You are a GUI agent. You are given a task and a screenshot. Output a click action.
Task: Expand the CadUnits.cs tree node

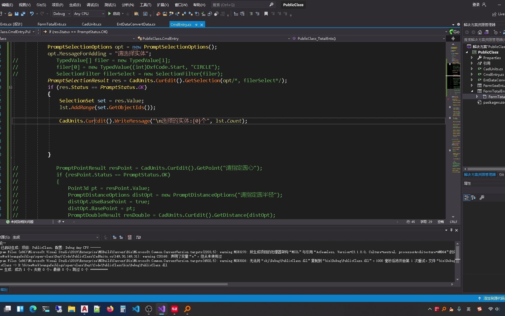[472, 69]
